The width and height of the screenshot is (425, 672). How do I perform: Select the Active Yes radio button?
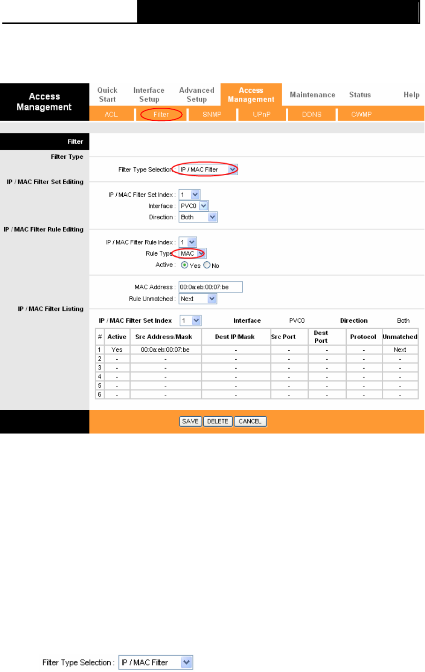pos(185,265)
